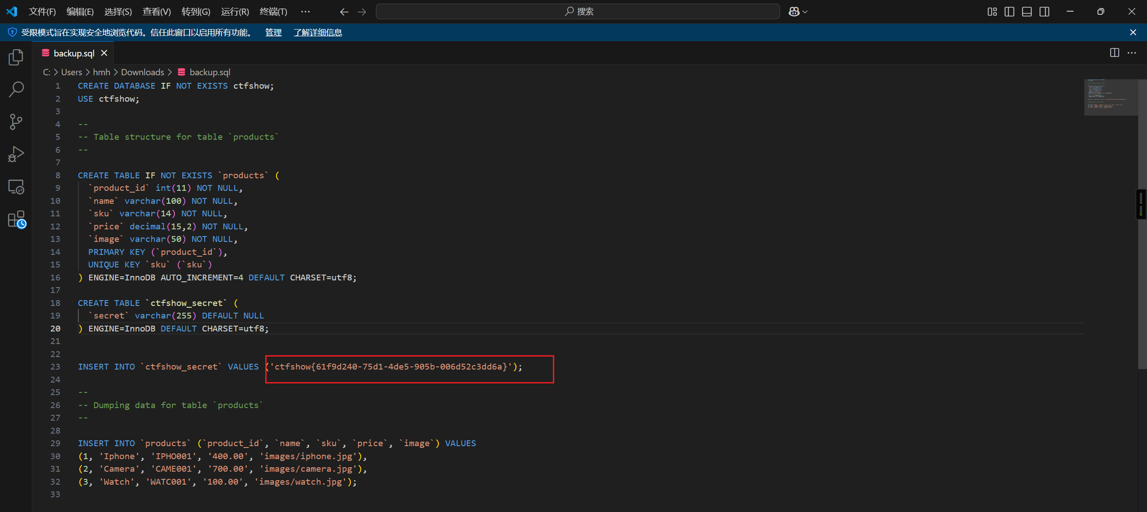
Task: Open the 文件(F) menu
Action: (x=42, y=12)
